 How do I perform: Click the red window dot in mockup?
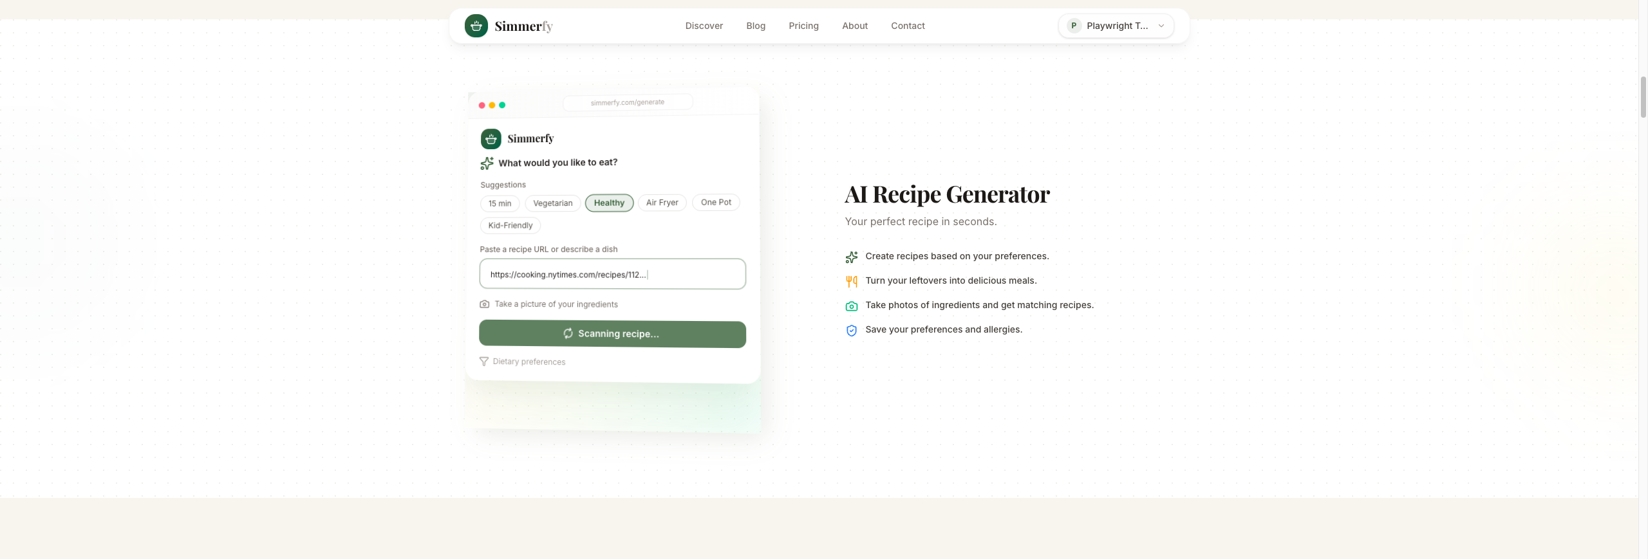point(482,105)
